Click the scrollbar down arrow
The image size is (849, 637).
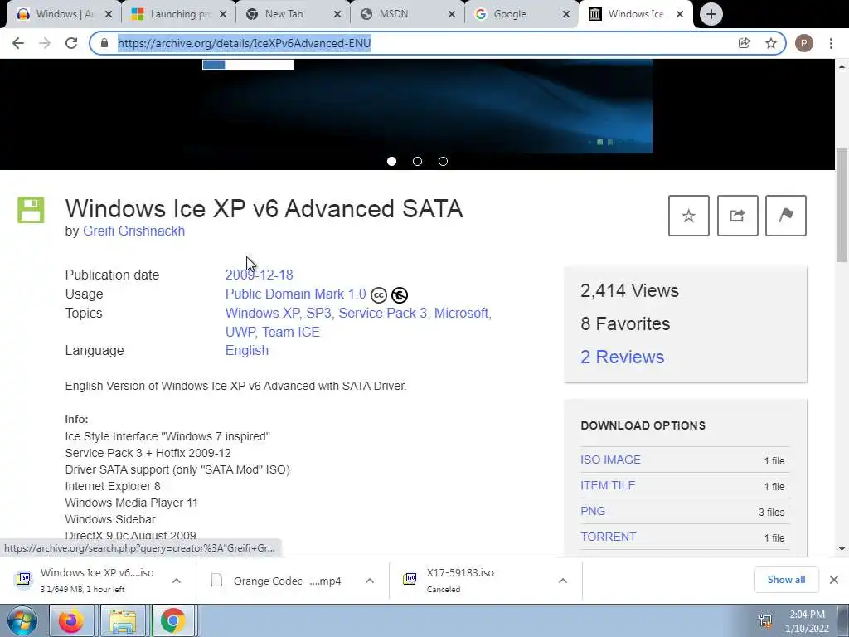[842, 549]
